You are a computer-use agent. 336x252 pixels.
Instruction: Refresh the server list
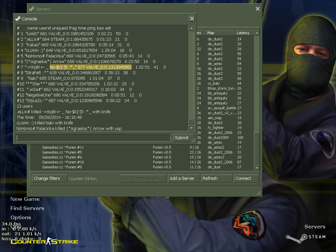pos(217,178)
